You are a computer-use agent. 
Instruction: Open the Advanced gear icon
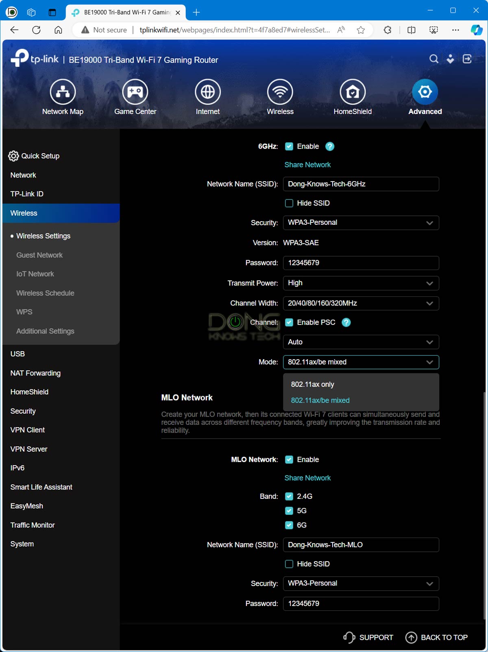[425, 92]
